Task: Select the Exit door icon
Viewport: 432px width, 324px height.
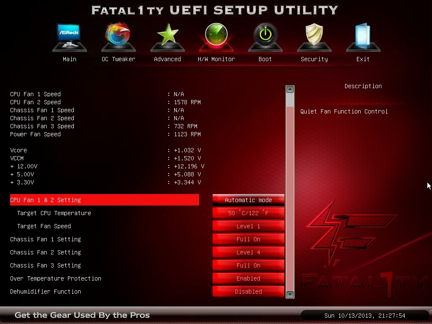Action: (363, 37)
